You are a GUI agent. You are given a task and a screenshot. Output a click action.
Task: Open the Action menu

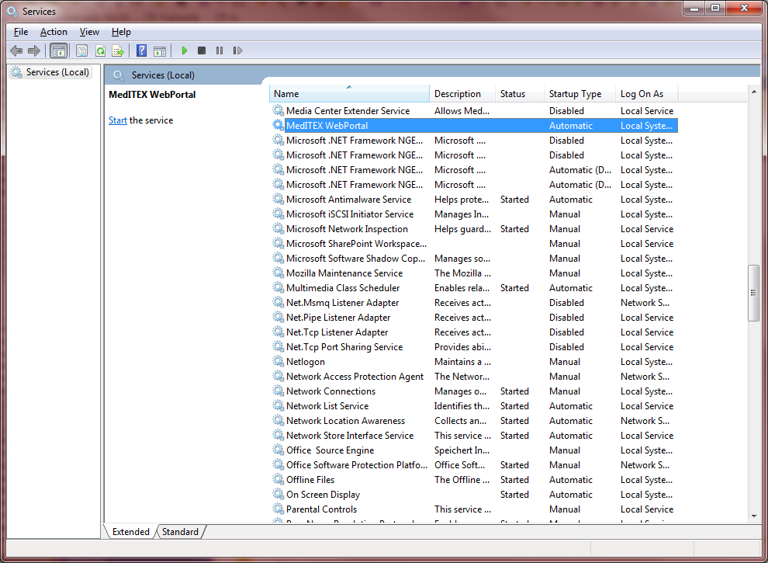(54, 32)
